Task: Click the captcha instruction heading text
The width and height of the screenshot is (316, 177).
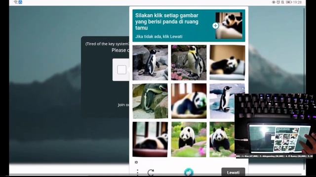Action: tap(167, 22)
